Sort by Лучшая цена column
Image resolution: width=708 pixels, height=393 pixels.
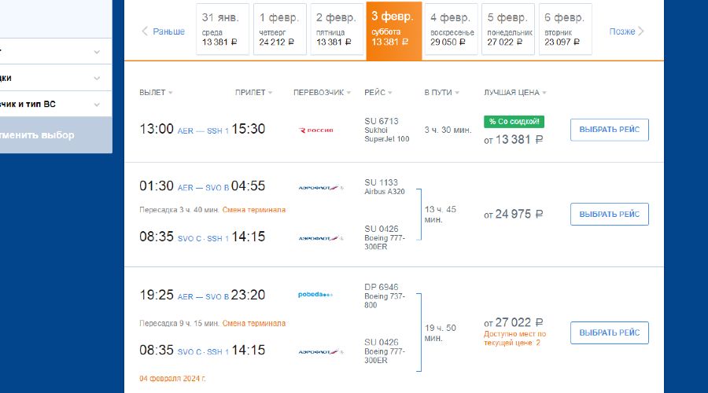515,93
